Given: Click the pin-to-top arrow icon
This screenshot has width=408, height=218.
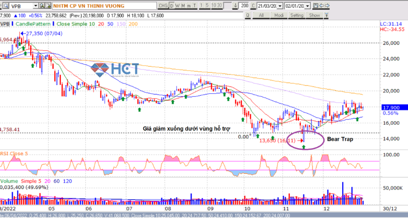Looking at the screenshot, I should coord(326,15).
